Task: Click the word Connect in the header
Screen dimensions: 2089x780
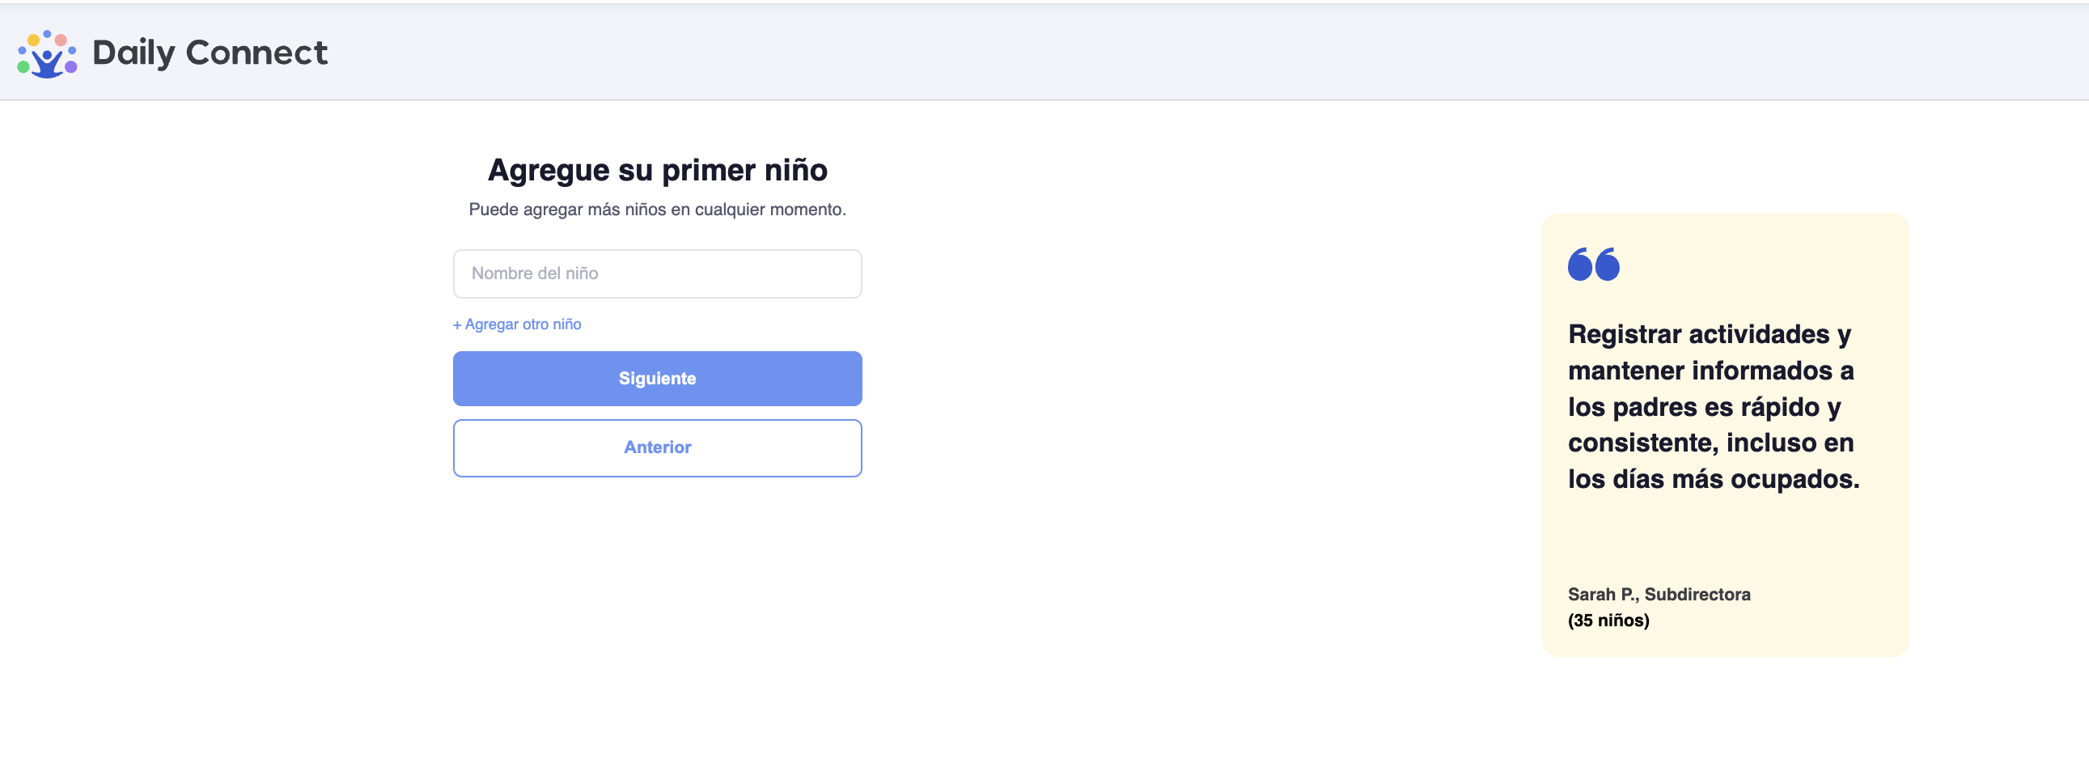Action: 256,53
